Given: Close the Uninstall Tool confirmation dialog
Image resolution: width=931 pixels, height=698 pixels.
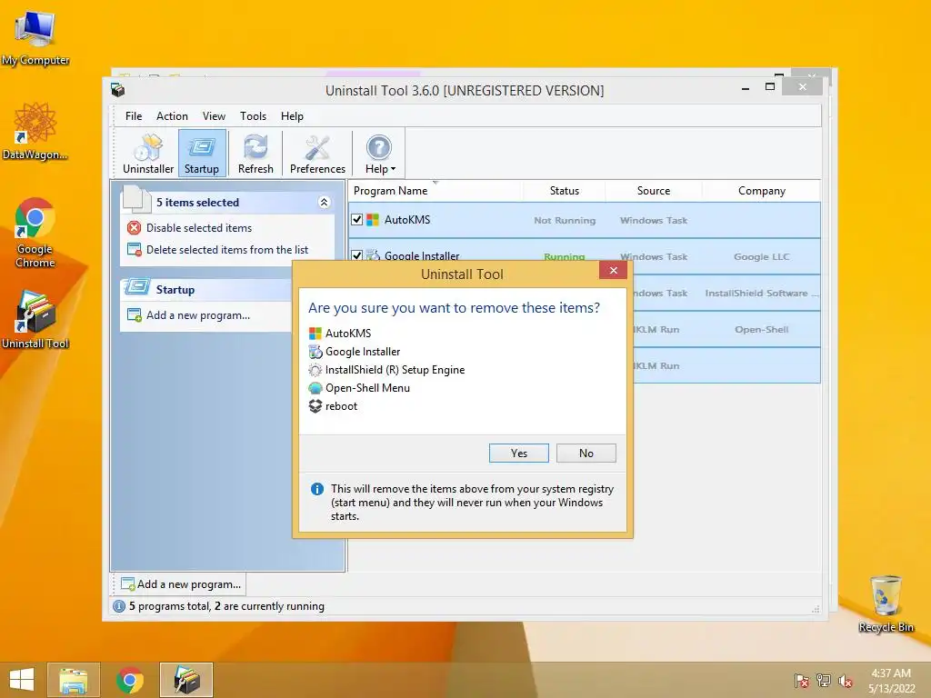Looking at the screenshot, I should (x=614, y=271).
